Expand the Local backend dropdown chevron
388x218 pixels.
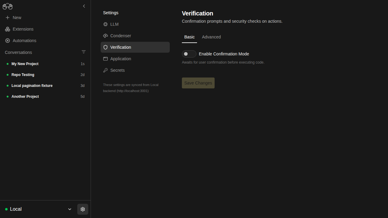tap(70, 209)
